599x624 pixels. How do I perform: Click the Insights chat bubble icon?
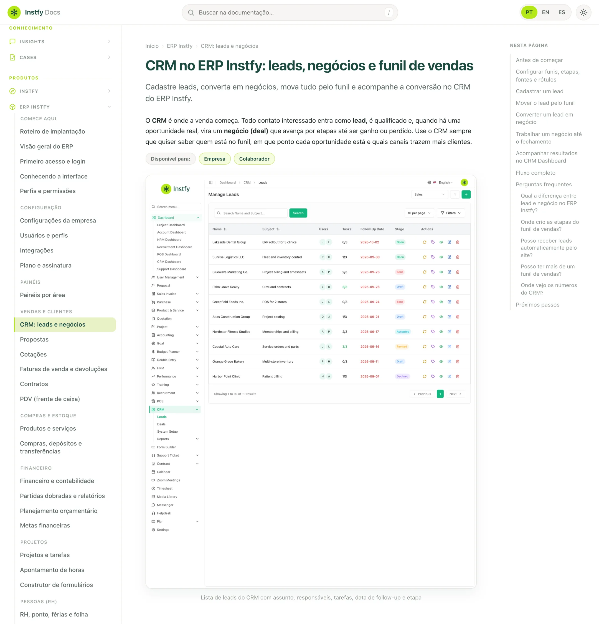[x=12, y=42]
